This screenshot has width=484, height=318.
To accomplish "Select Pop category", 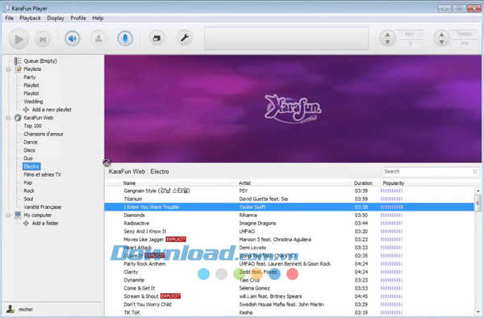I will (x=27, y=182).
